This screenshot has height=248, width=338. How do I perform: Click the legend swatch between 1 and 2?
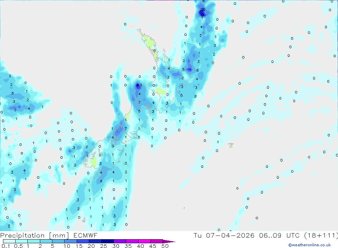33,241
